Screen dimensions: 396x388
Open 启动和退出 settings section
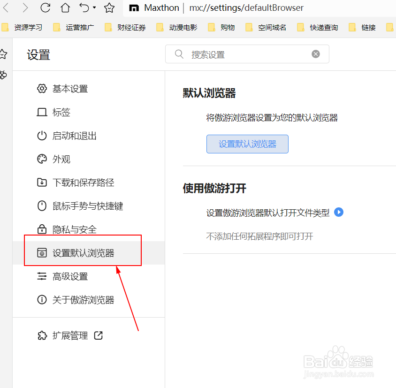[x=89, y=136]
